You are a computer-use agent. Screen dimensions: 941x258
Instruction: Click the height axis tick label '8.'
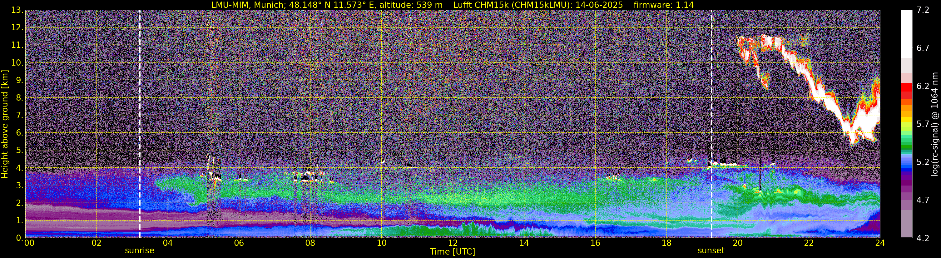point(20,98)
